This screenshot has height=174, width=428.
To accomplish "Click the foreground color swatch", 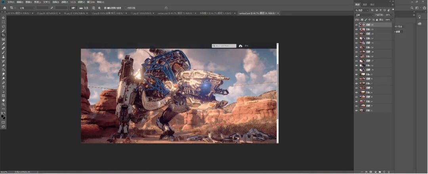I will [2, 116].
